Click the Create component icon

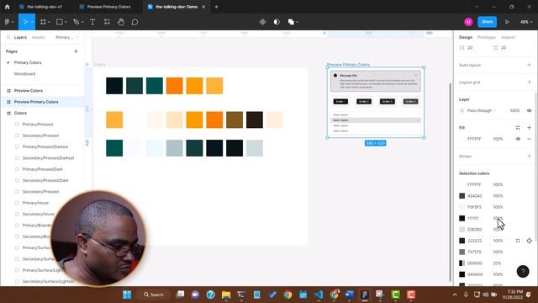click(x=262, y=22)
